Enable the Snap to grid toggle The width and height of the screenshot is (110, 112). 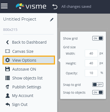(x=98, y=84)
